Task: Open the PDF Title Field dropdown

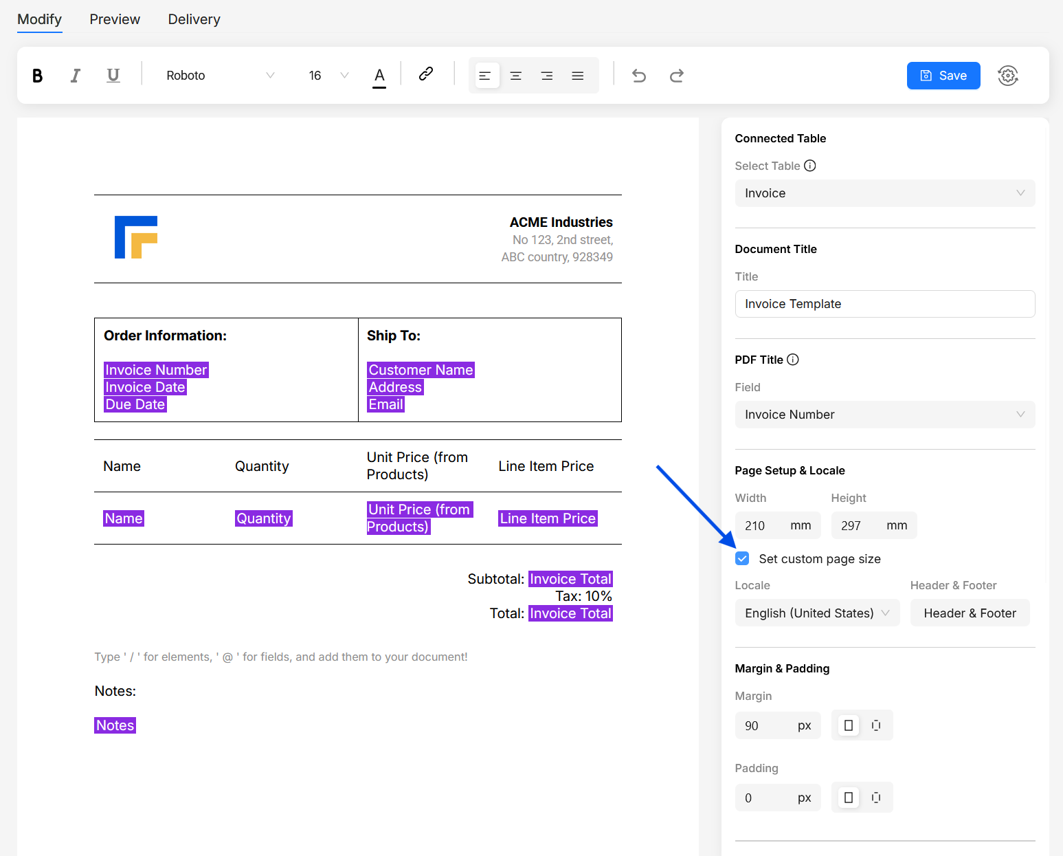Action: (884, 415)
